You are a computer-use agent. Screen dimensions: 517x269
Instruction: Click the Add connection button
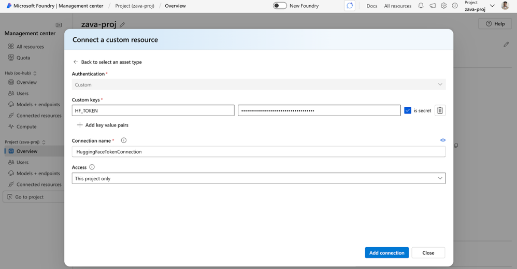point(387,252)
